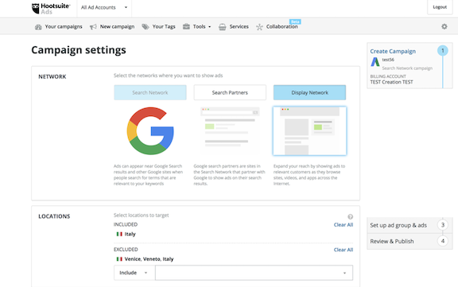Toggle the Search Network option
Image resolution: width=458 pixels, height=287 pixels.
click(x=150, y=92)
